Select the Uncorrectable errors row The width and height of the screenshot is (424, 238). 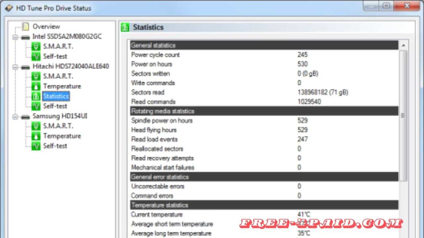click(x=264, y=186)
